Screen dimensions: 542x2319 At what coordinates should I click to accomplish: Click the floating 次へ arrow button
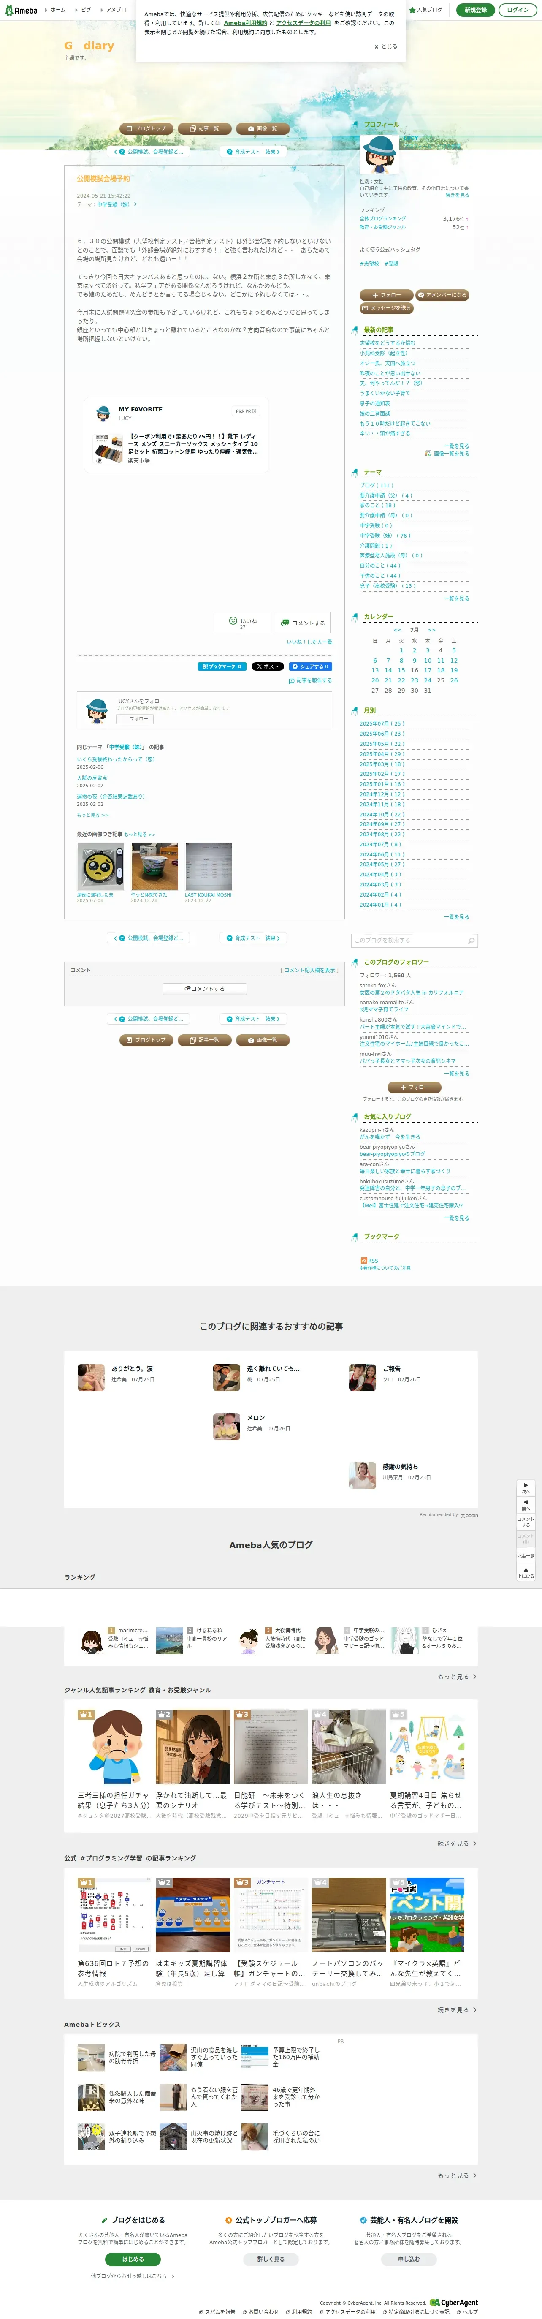click(527, 1489)
